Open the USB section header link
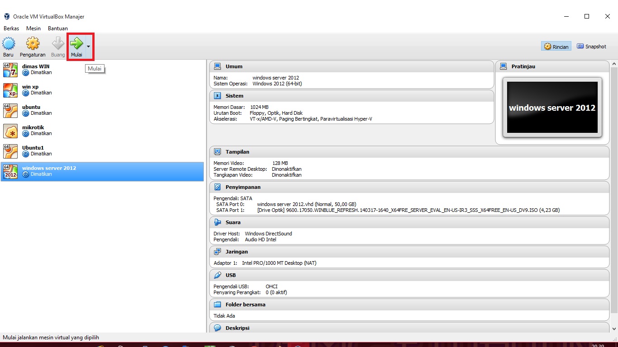The height and width of the screenshot is (347, 618). (231, 275)
